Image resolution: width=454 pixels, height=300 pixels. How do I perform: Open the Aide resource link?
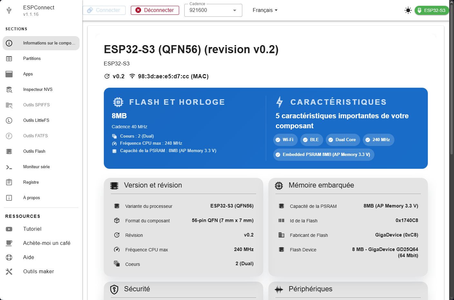41,257
